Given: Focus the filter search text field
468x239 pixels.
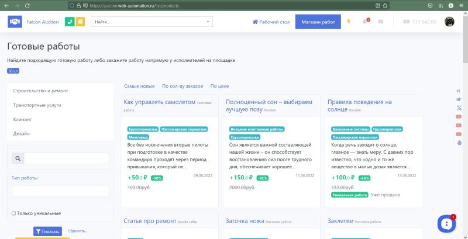Looking at the screenshot, I should coord(67,158).
